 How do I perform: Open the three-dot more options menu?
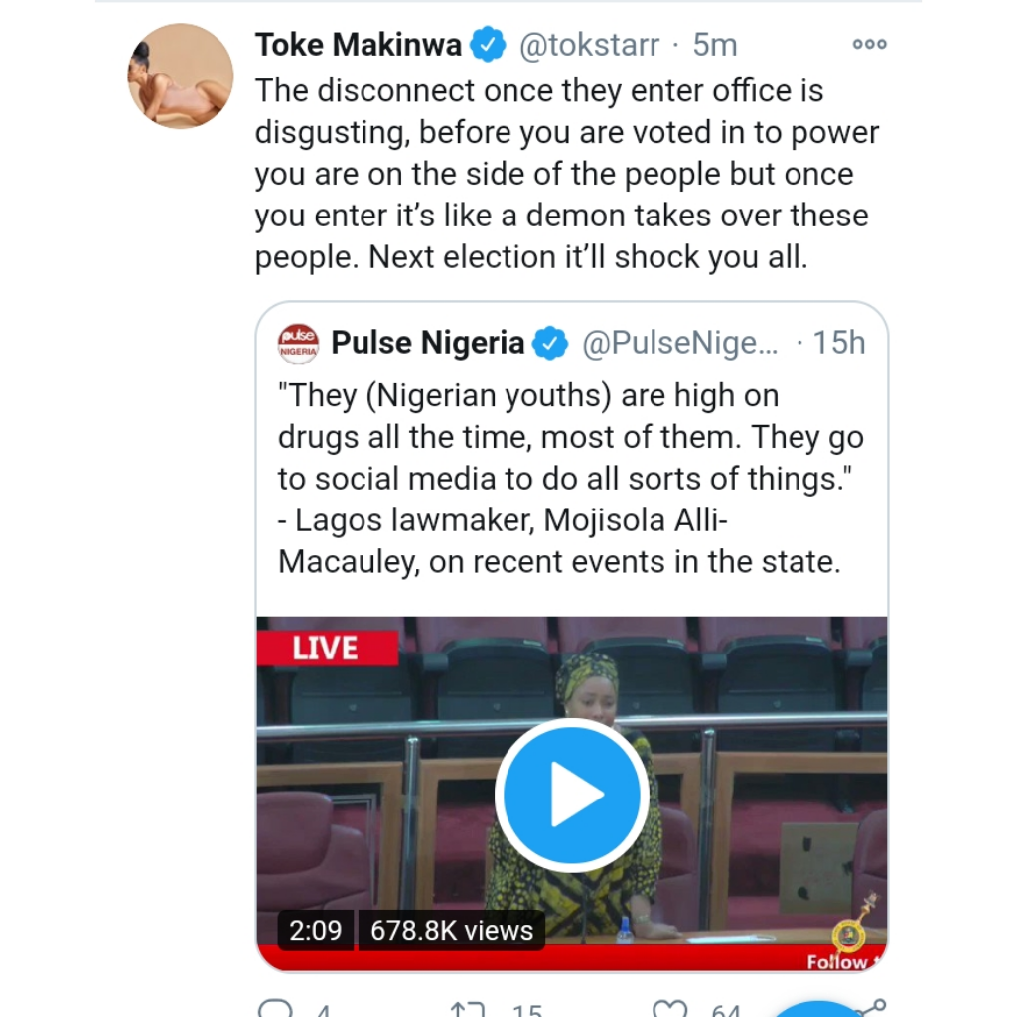(x=869, y=44)
